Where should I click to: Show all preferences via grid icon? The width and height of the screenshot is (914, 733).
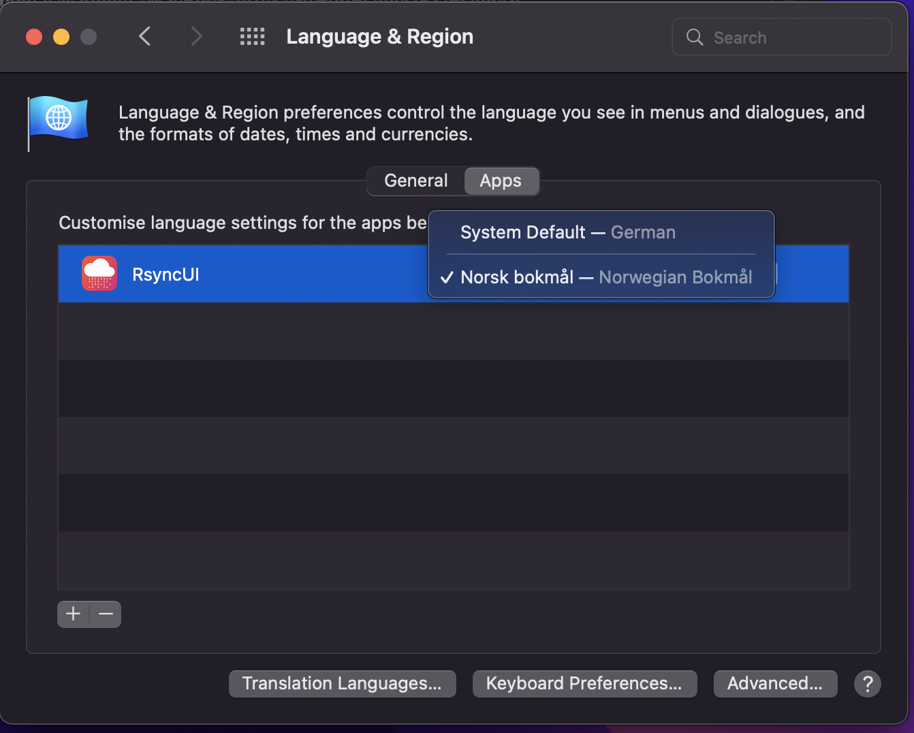pyautogui.click(x=252, y=37)
